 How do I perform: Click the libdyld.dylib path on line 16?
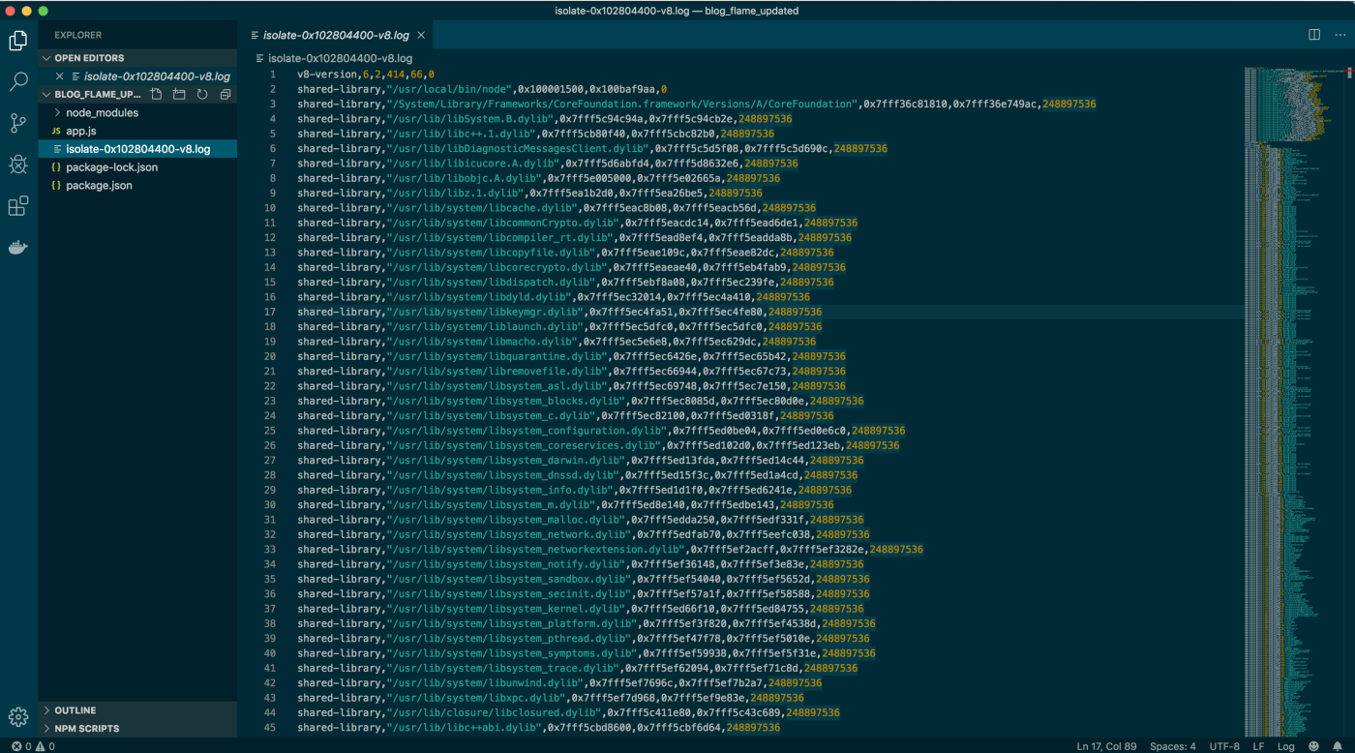[479, 297]
